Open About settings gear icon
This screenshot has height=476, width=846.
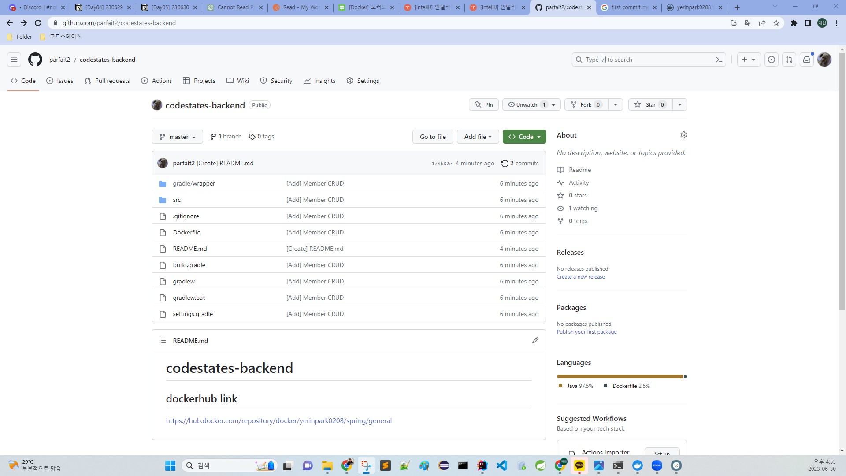(x=683, y=135)
